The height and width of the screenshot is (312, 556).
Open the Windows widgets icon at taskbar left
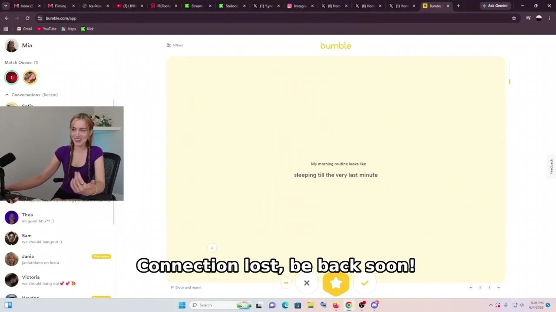tap(8, 305)
